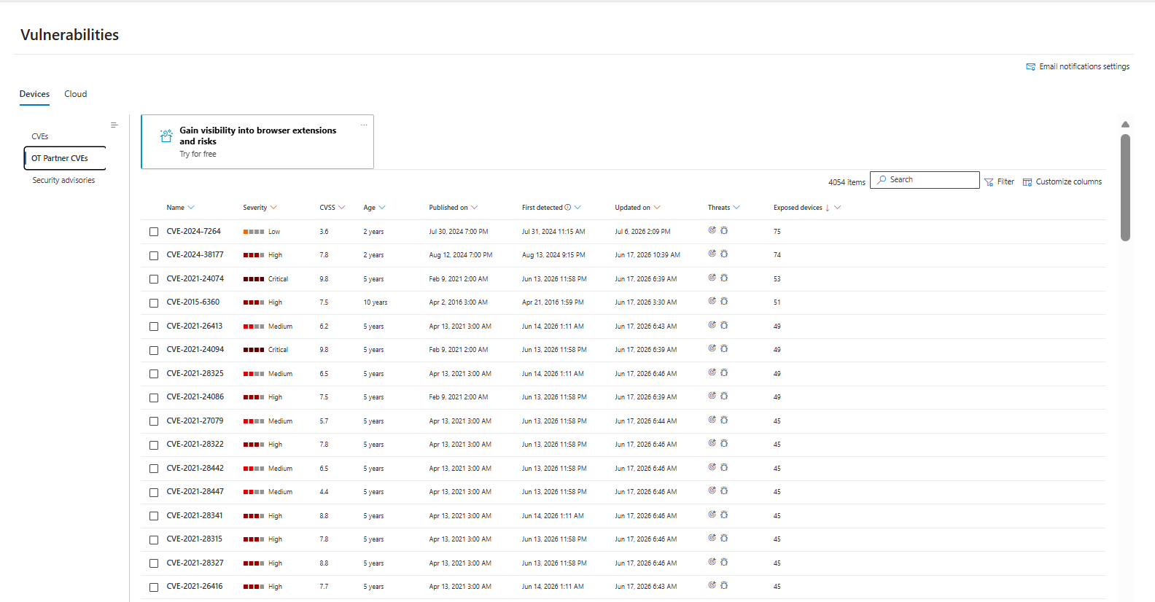The height and width of the screenshot is (602, 1155).
Task: Open the Filter panel
Action: (999, 182)
